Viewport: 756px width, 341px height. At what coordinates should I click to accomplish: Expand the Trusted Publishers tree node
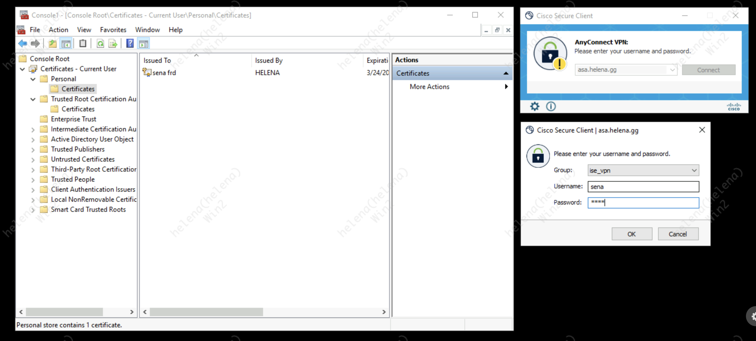(x=33, y=150)
